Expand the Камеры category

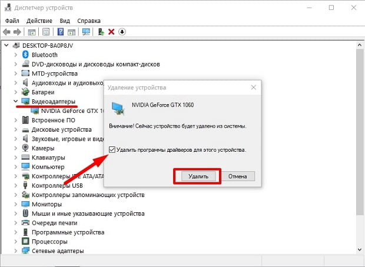15,148
